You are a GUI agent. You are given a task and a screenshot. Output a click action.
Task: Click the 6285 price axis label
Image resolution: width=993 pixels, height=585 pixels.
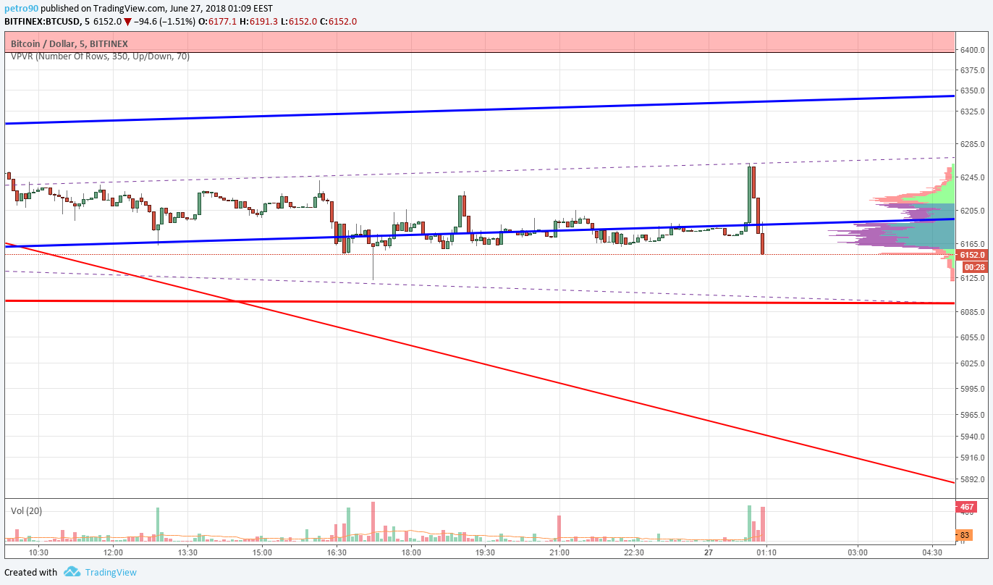[973, 144]
